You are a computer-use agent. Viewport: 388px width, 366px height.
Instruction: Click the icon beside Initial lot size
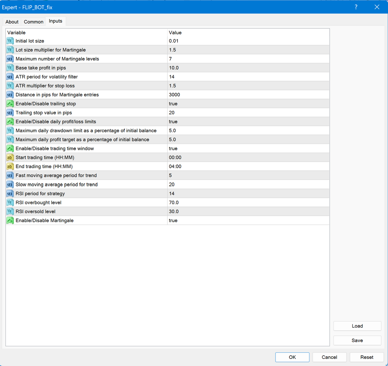tap(10, 41)
